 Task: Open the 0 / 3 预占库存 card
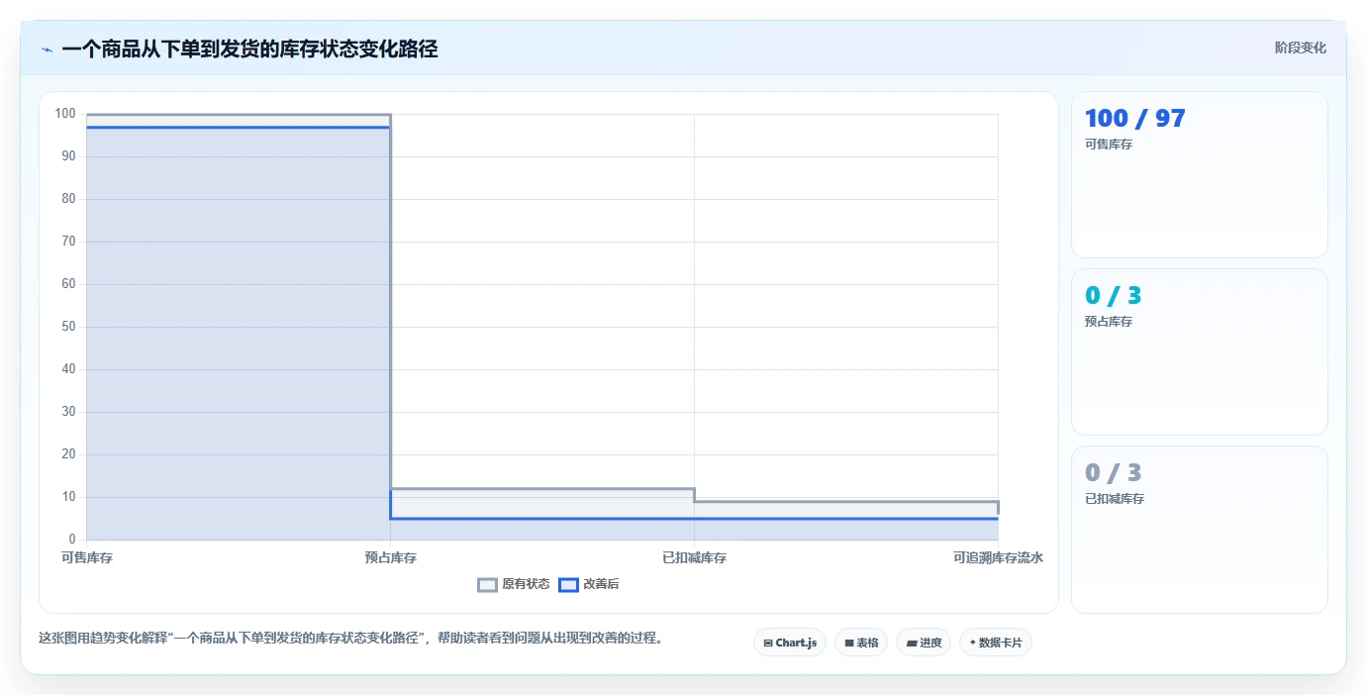[1199, 351]
